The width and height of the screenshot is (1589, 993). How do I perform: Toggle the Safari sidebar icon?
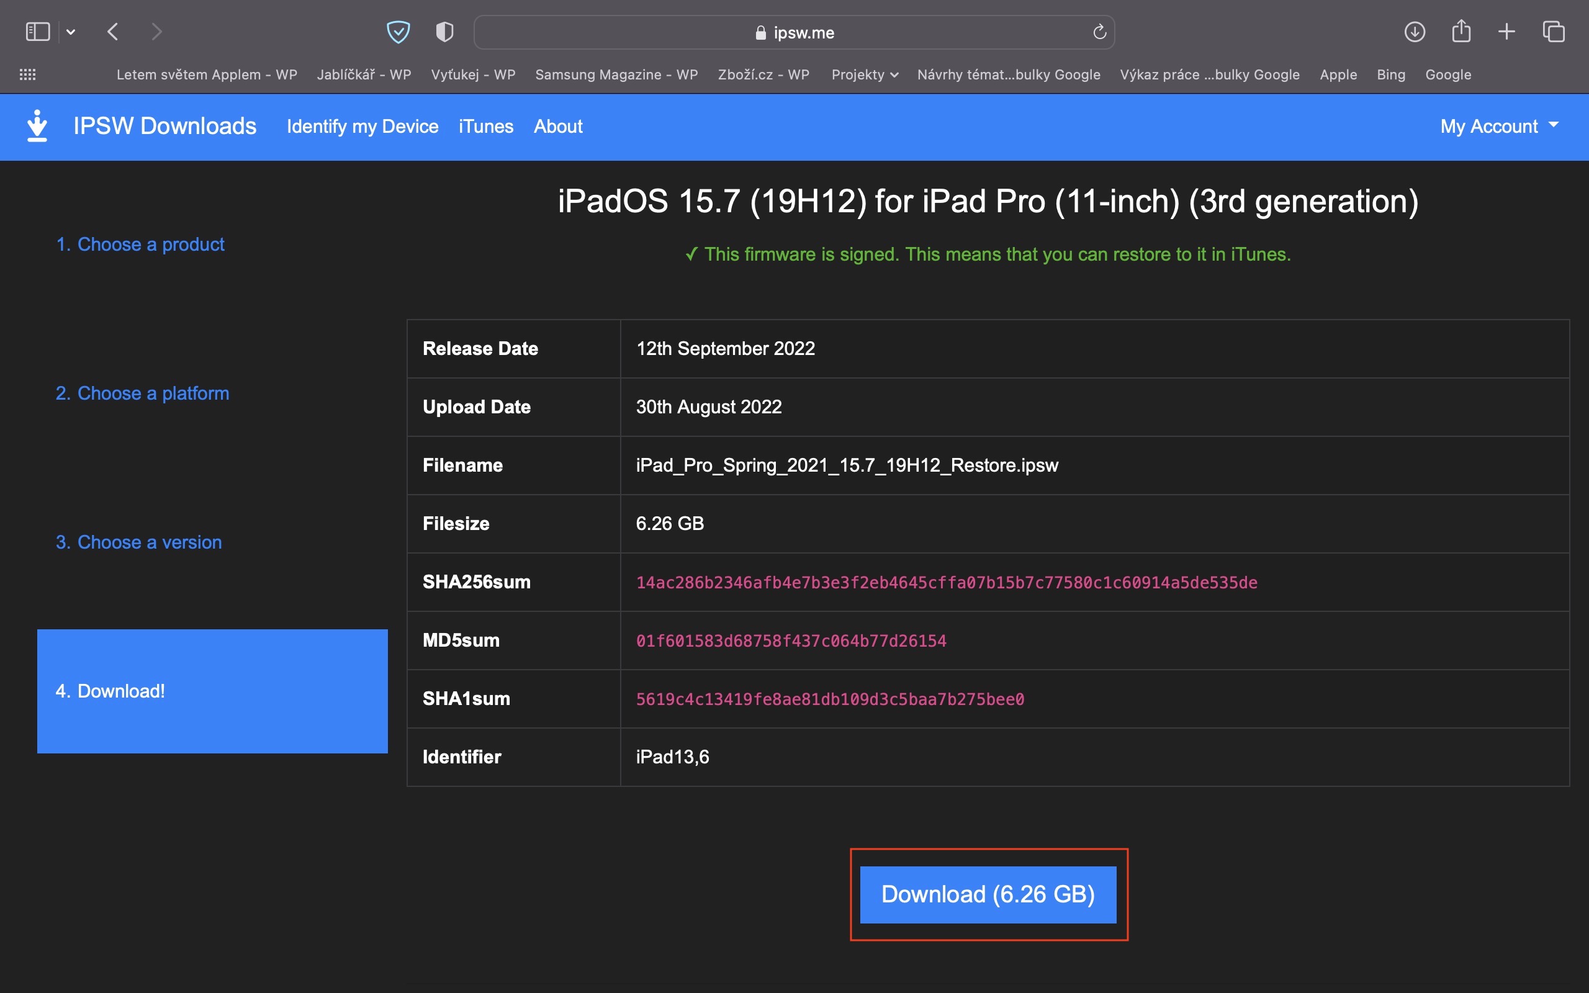click(37, 32)
